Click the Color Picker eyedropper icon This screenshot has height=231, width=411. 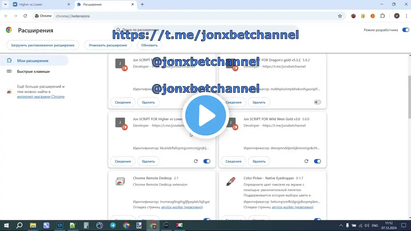pyautogui.click(x=231, y=182)
